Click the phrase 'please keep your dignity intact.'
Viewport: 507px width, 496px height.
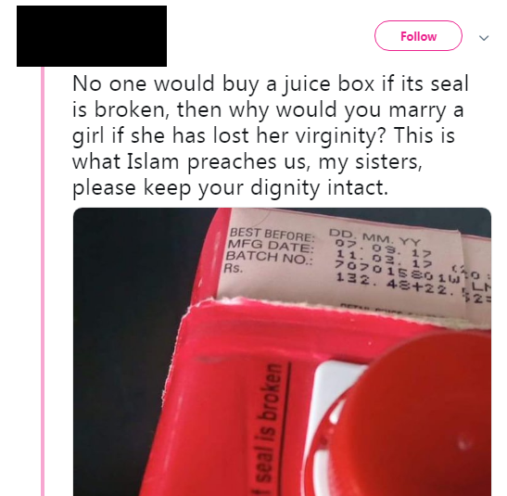[230, 187]
